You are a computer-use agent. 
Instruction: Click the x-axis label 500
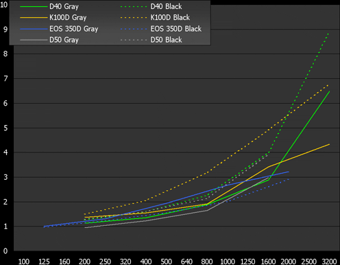click(166, 262)
